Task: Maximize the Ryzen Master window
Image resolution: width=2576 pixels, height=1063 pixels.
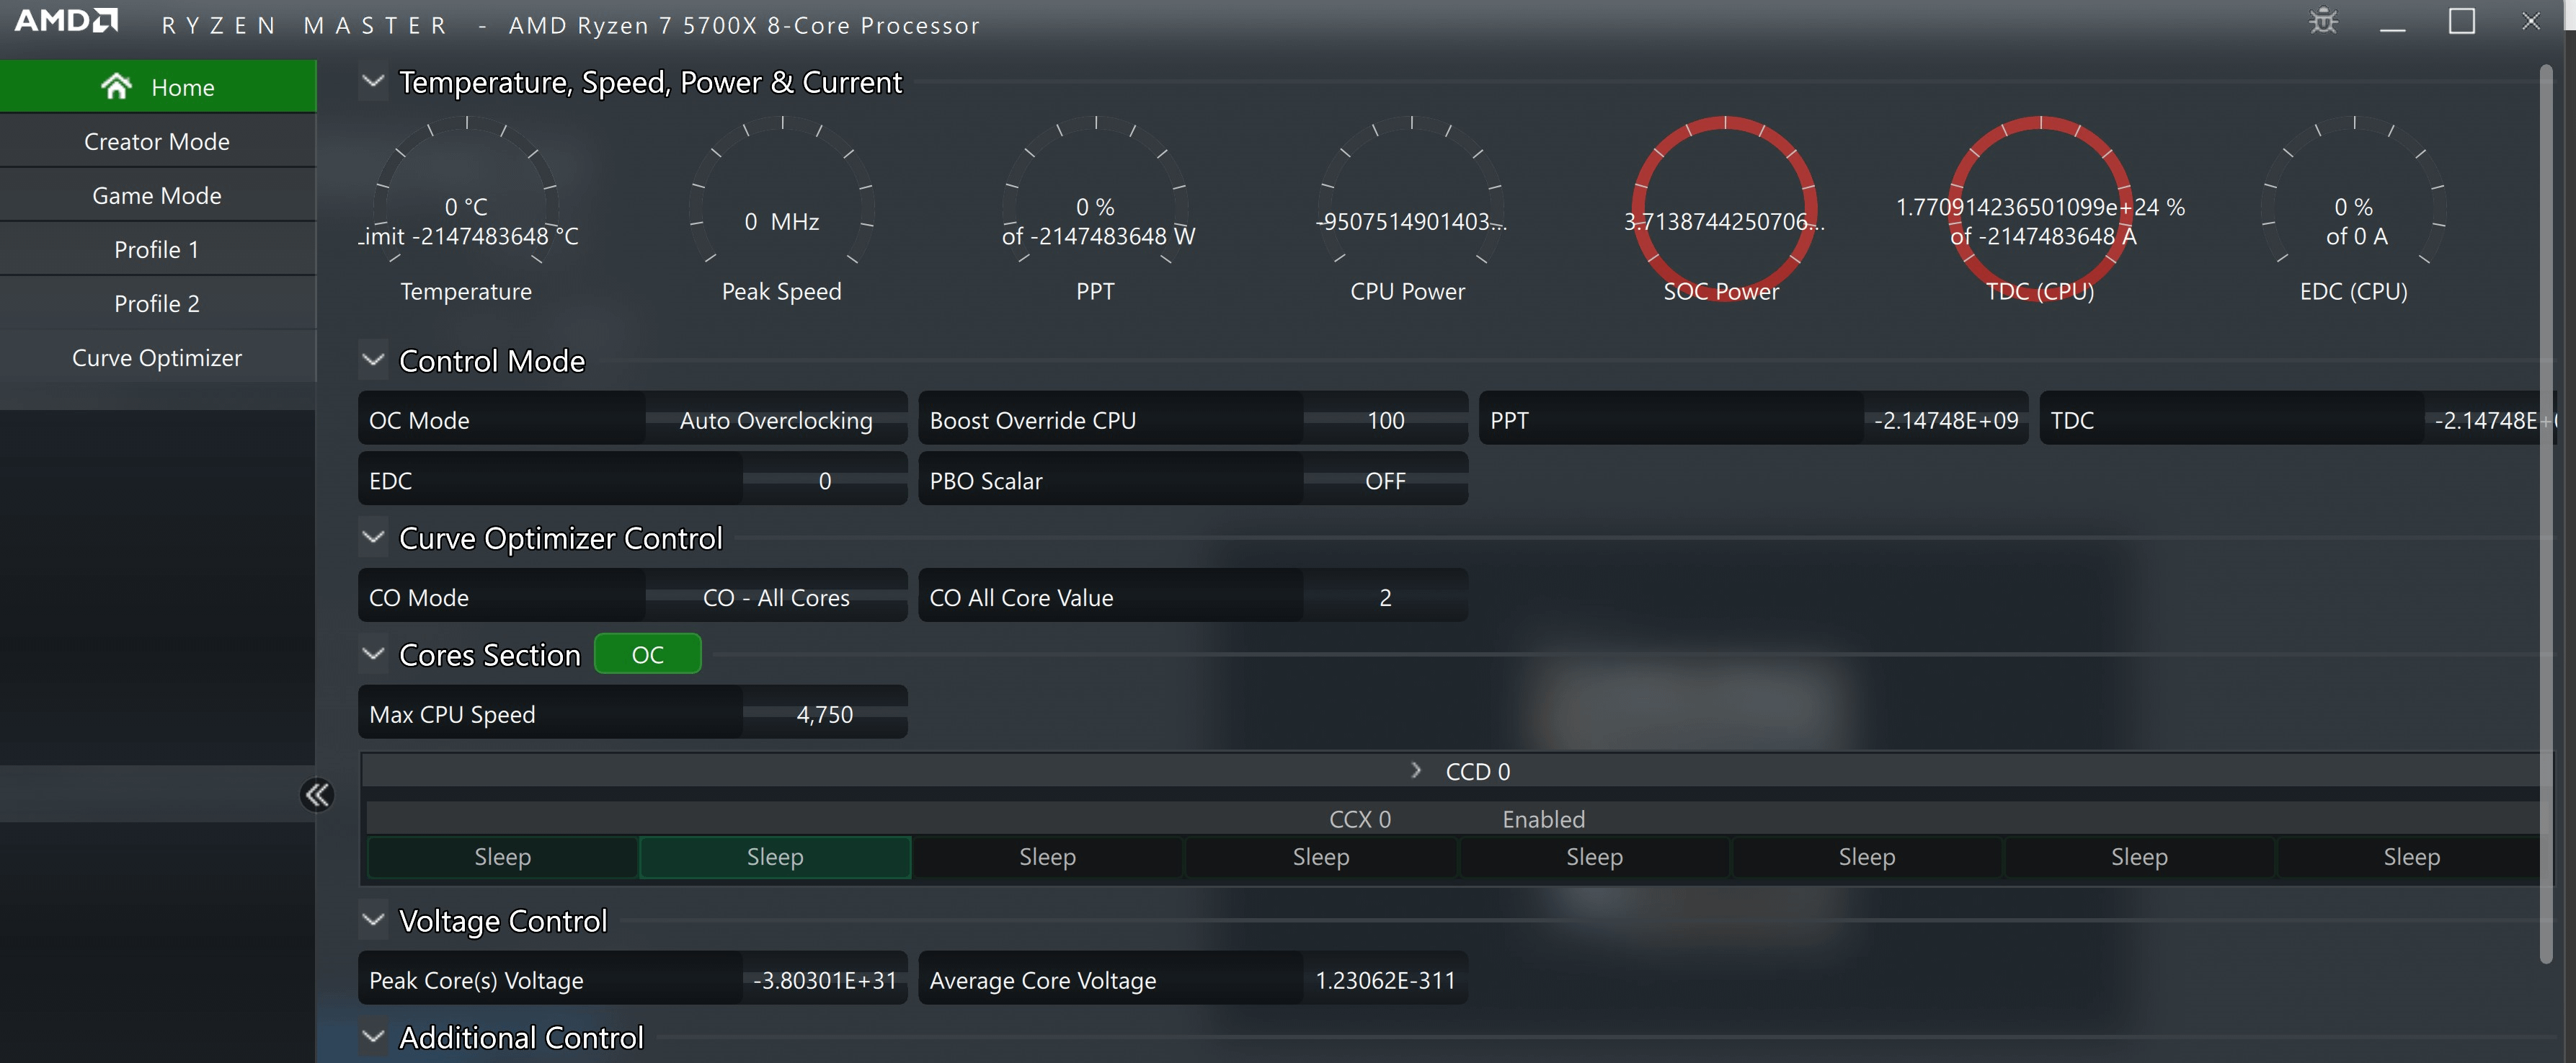Action: pyautogui.click(x=2461, y=21)
